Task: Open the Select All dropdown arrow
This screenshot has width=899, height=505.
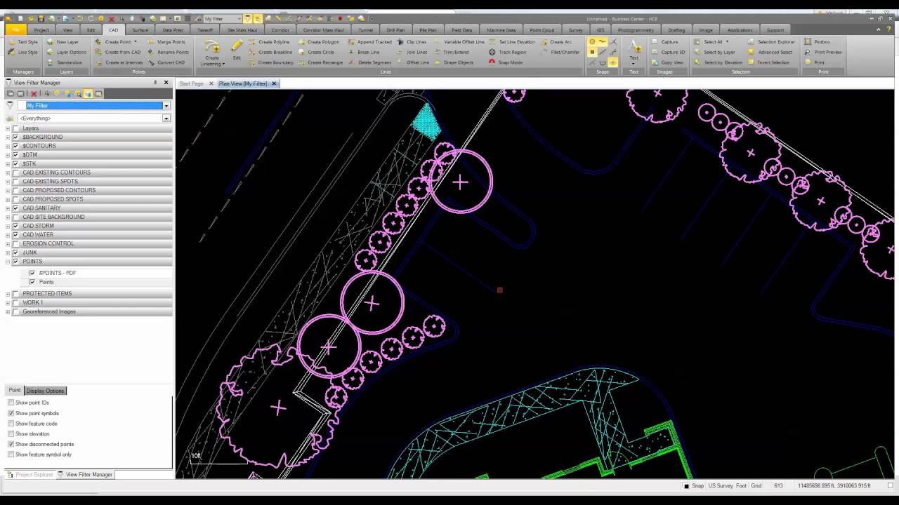Action: [x=727, y=41]
